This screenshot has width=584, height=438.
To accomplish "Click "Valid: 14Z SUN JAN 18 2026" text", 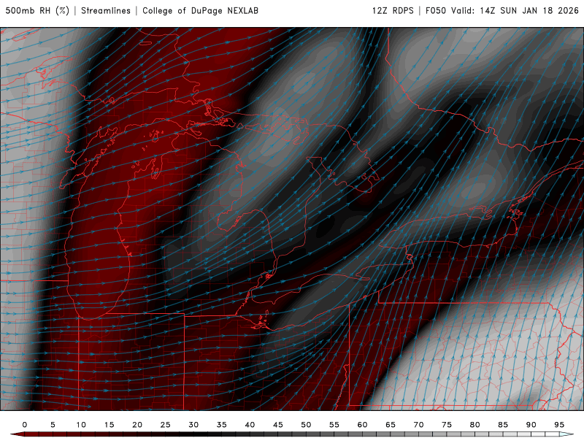I will click(515, 10).
